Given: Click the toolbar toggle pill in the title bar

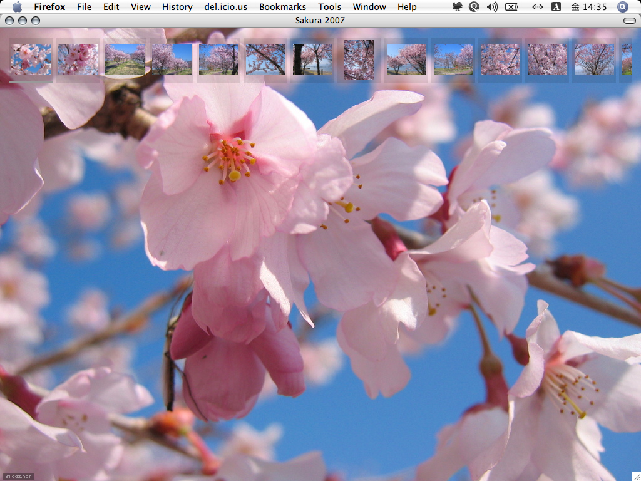Looking at the screenshot, I should 630,21.
